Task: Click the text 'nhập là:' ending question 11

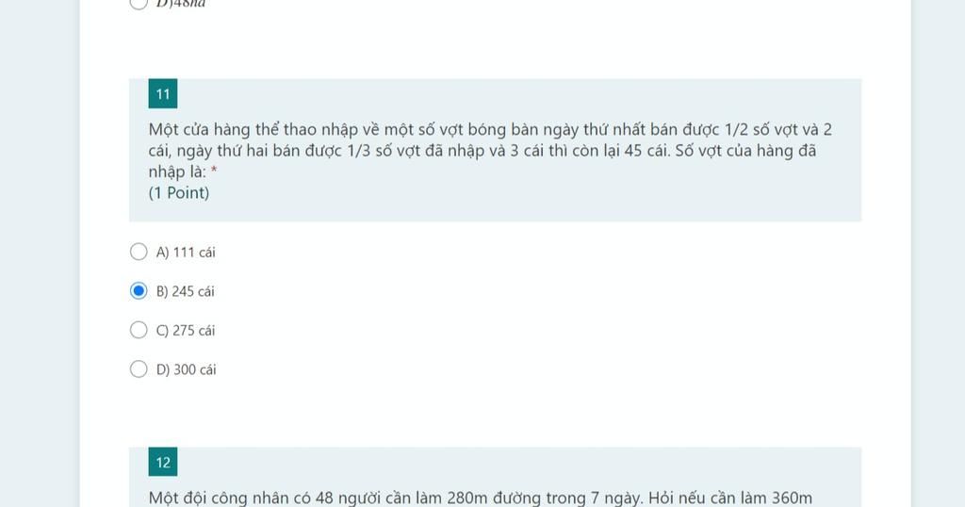Action: (x=177, y=172)
